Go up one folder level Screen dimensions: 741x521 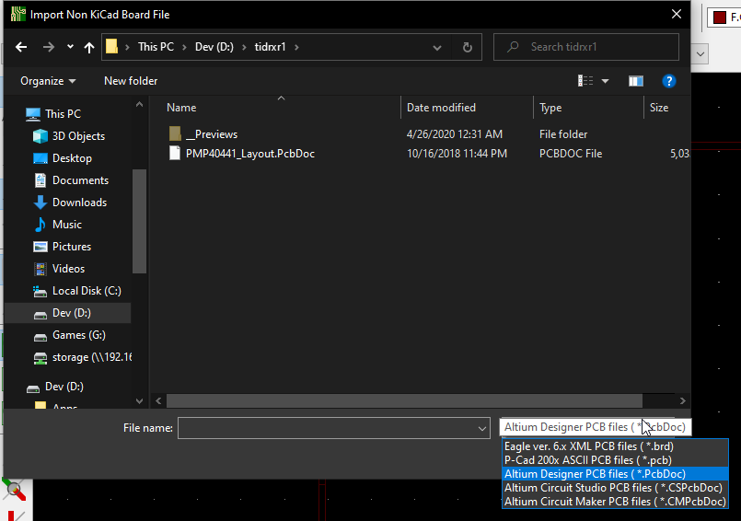coord(89,47)
